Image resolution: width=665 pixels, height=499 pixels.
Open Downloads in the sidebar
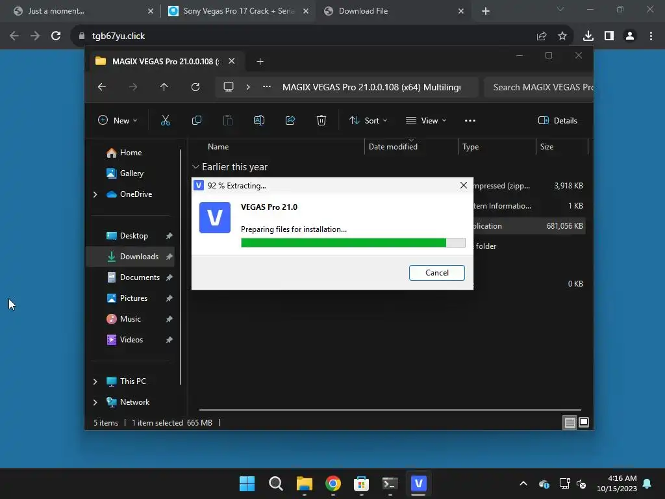click(139, 256)
